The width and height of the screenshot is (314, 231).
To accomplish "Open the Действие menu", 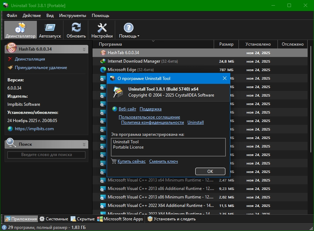I will [x=32, y=16].
